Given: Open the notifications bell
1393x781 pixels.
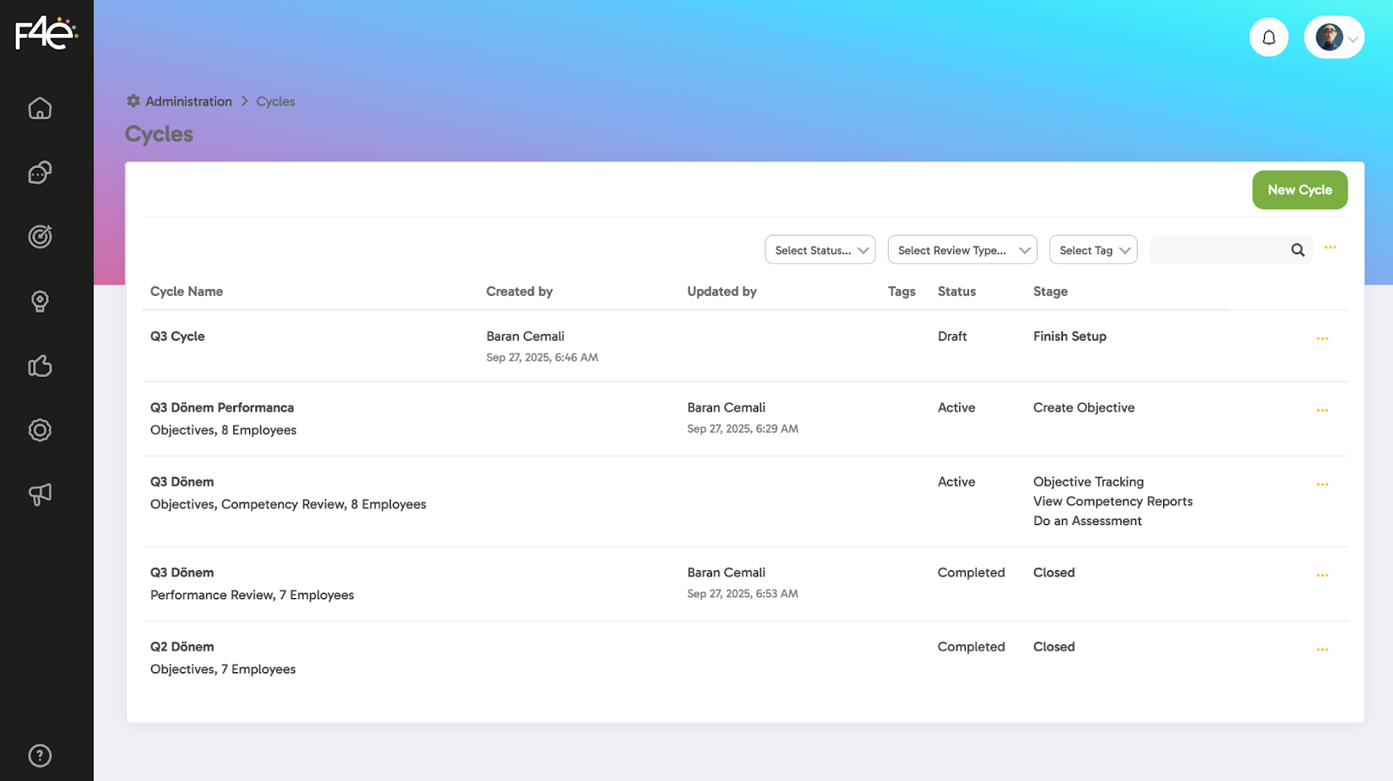Looking at the screenshot, I should (1269, 37).
